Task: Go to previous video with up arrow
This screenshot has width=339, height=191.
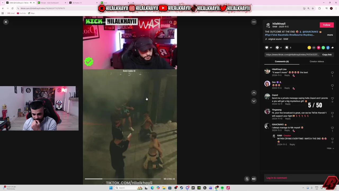Action: click(254, 93)
